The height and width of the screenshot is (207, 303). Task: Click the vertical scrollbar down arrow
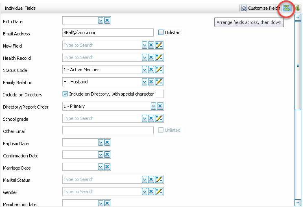point(298,202)
